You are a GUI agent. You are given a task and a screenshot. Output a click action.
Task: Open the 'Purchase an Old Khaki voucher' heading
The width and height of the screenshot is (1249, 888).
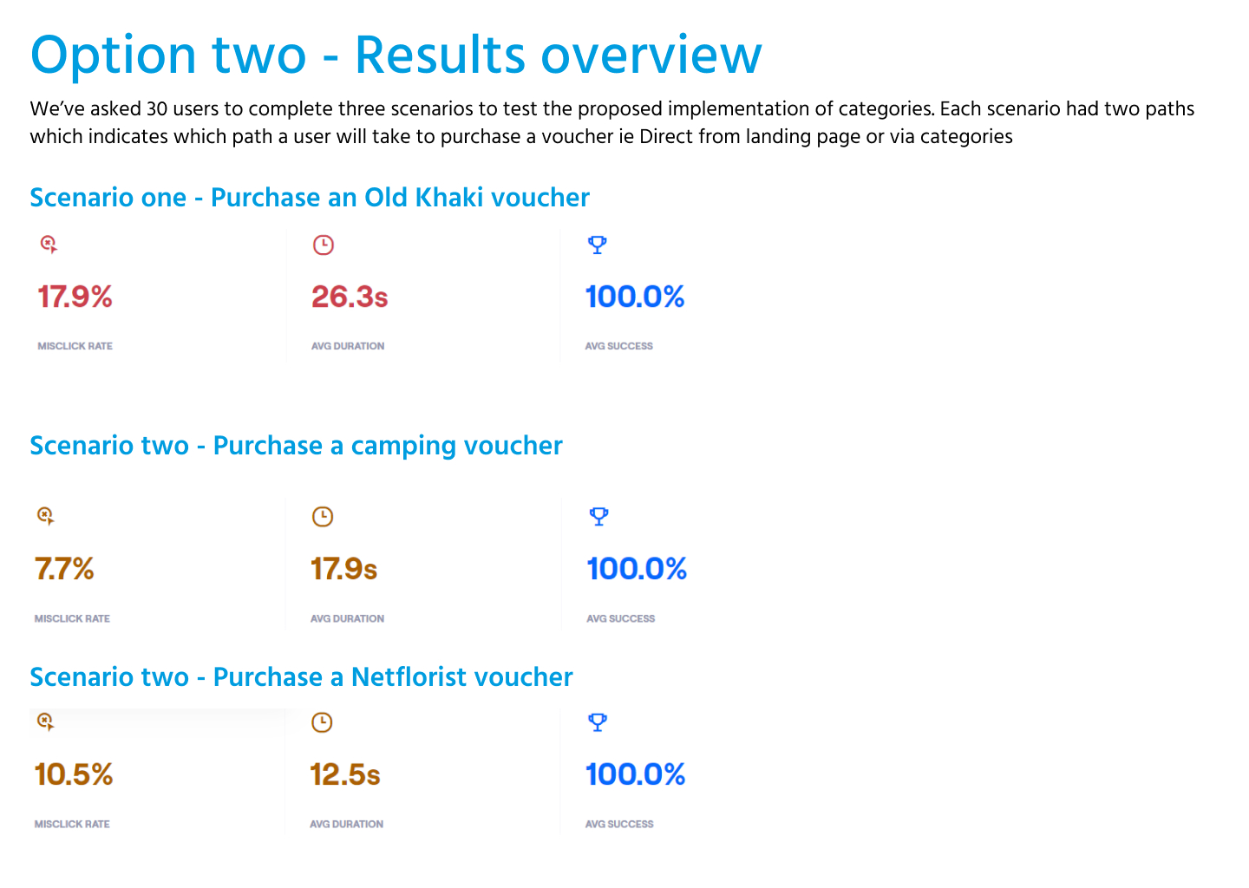pos(310,198)
